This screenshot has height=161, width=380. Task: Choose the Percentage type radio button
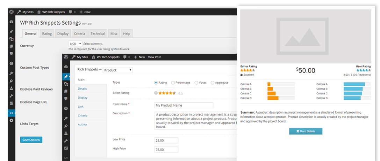(173, 83)
